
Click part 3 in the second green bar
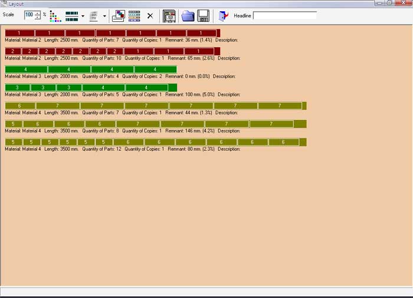[18, 88]
